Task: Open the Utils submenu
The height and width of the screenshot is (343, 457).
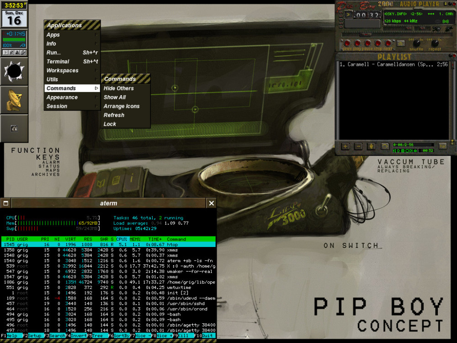Action: pos(72,79)
